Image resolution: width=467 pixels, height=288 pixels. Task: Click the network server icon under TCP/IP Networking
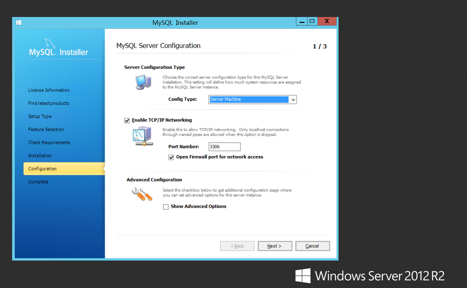click(x=143, y=136)
